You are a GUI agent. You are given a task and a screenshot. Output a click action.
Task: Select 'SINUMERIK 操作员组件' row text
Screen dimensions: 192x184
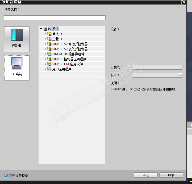click(x=68, y=54)
